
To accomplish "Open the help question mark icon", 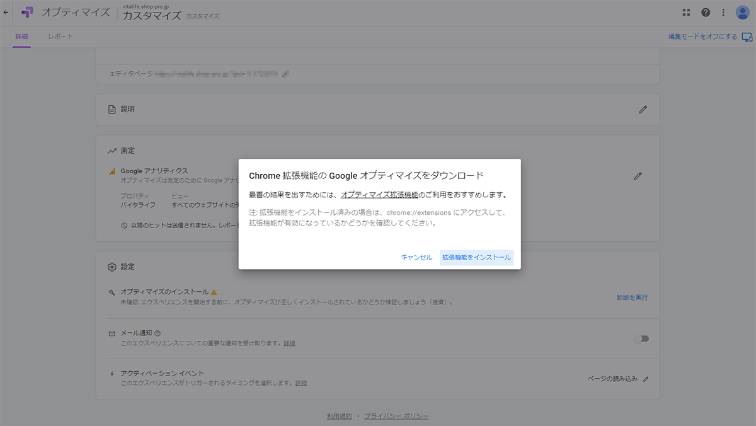I will point(706,13).
